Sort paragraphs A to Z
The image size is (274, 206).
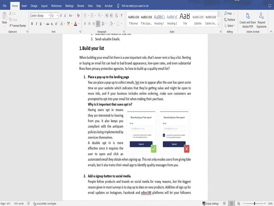point(116,16)
